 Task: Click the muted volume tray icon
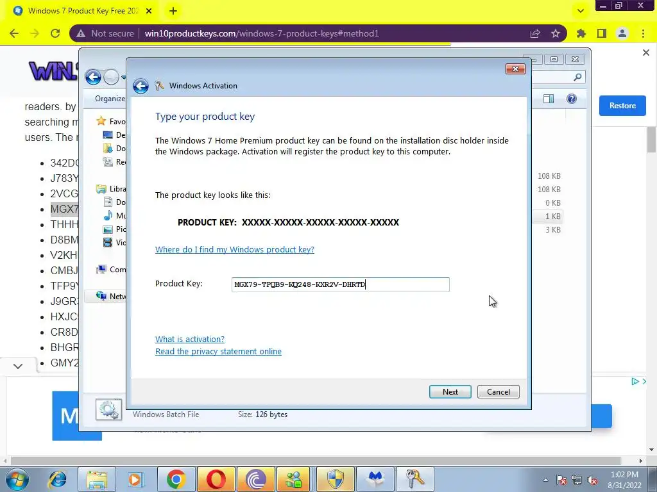click(x=592, y=480)
